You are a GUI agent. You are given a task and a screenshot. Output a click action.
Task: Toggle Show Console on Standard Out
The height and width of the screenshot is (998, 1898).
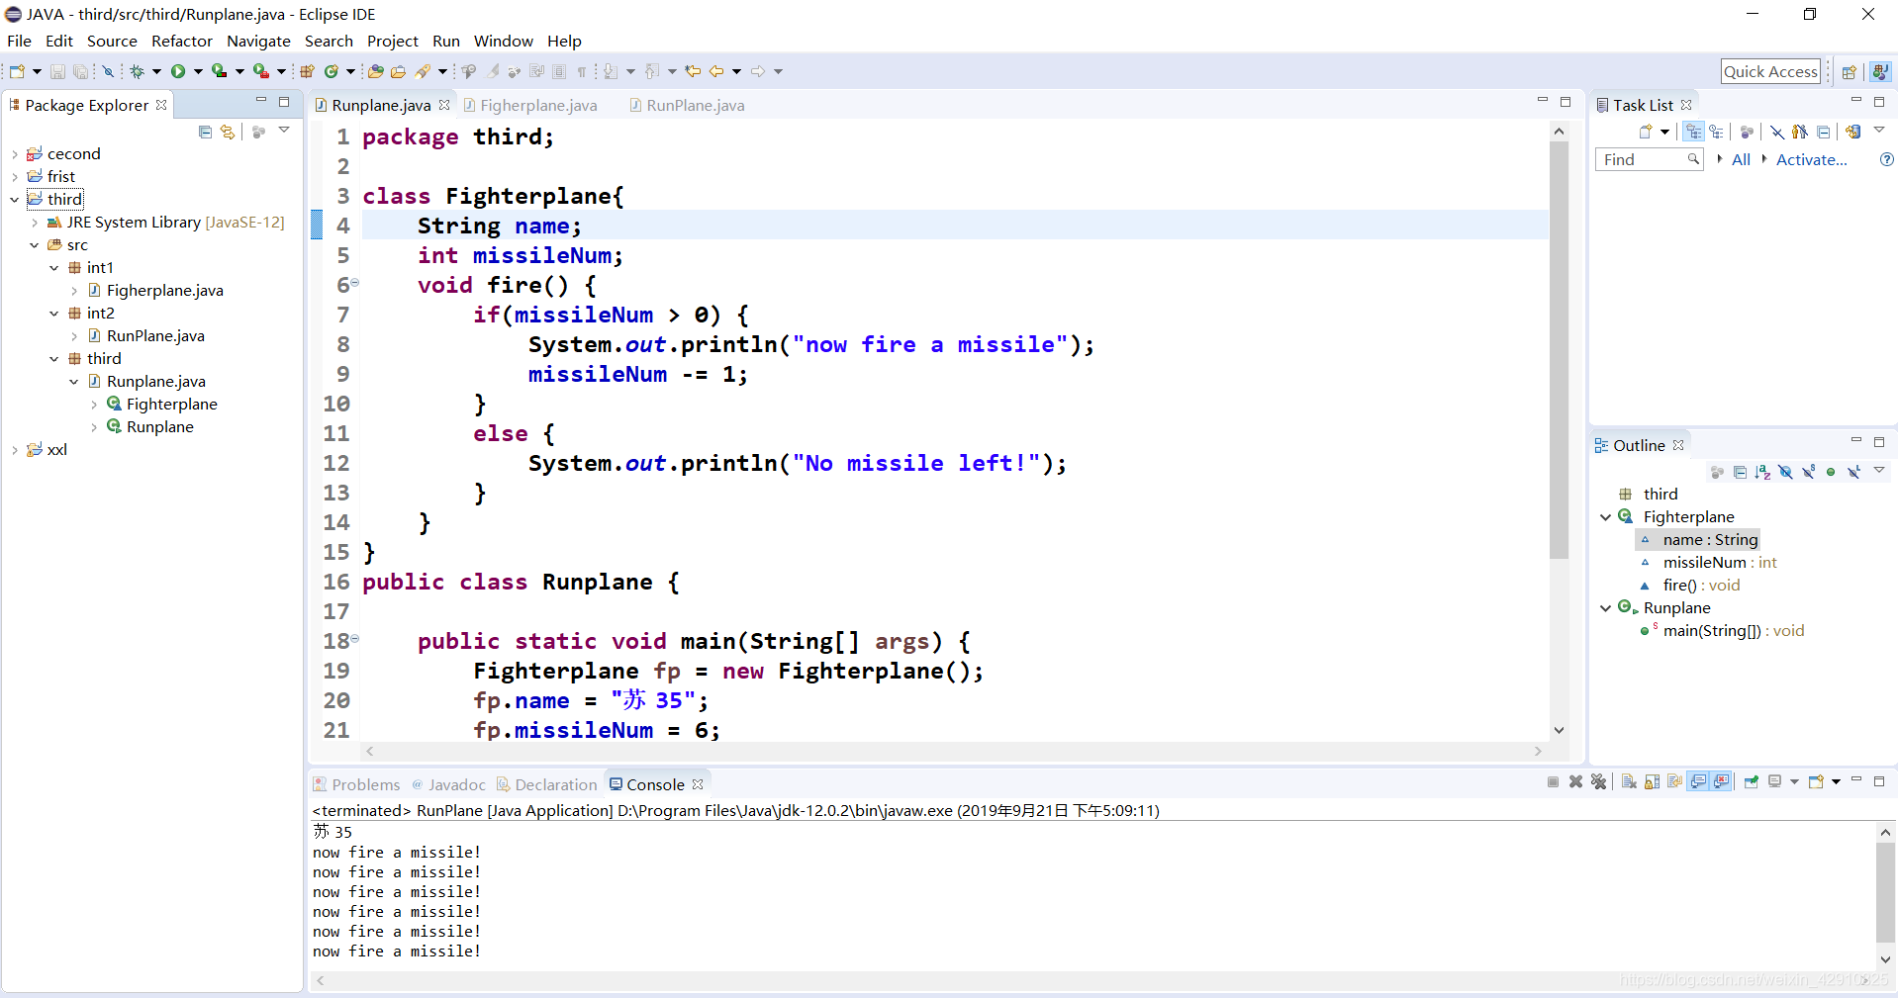pos(1698,782)
